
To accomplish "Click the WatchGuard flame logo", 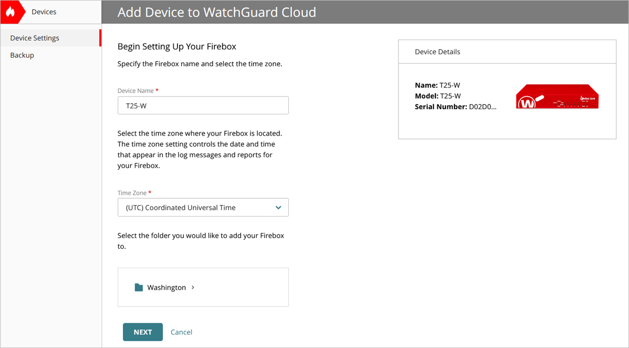I will coord(11,11).
